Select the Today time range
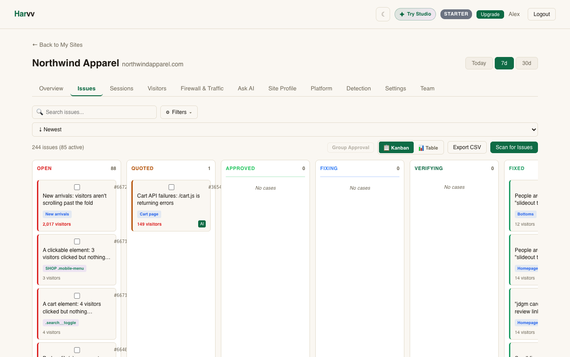Screen dimensions: 570x357 pyautogui.click(x=479, y=63)
